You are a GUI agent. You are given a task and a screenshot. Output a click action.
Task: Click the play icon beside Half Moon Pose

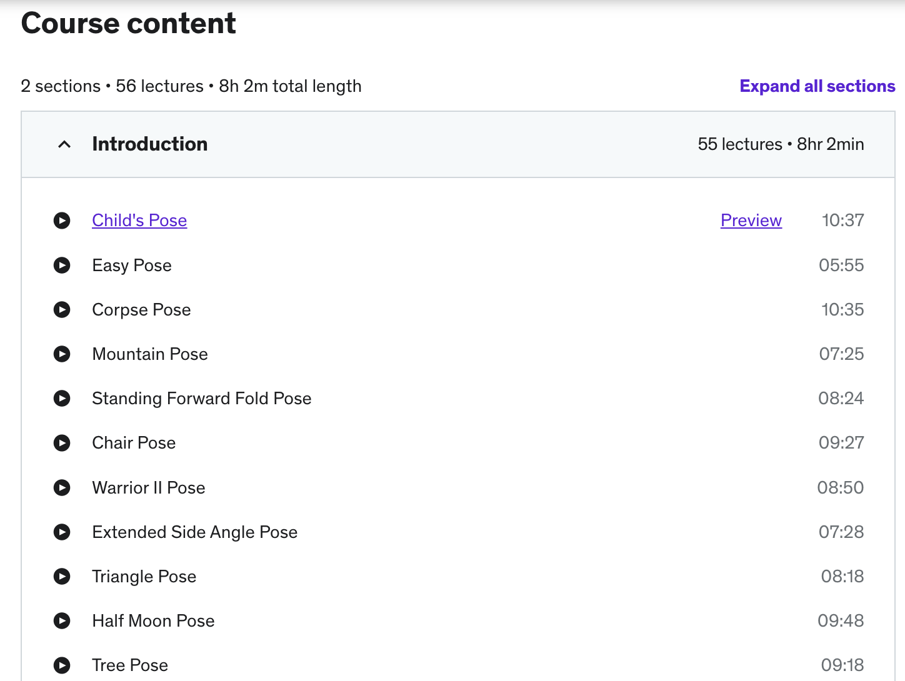tap(62, 620)
